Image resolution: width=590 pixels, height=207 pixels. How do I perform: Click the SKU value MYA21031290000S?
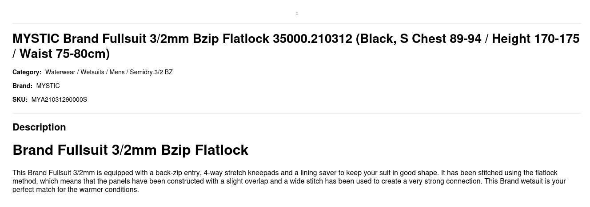point(59,100)
